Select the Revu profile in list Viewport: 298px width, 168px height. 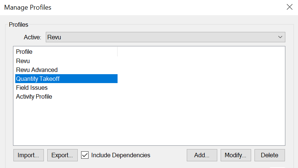66,61
